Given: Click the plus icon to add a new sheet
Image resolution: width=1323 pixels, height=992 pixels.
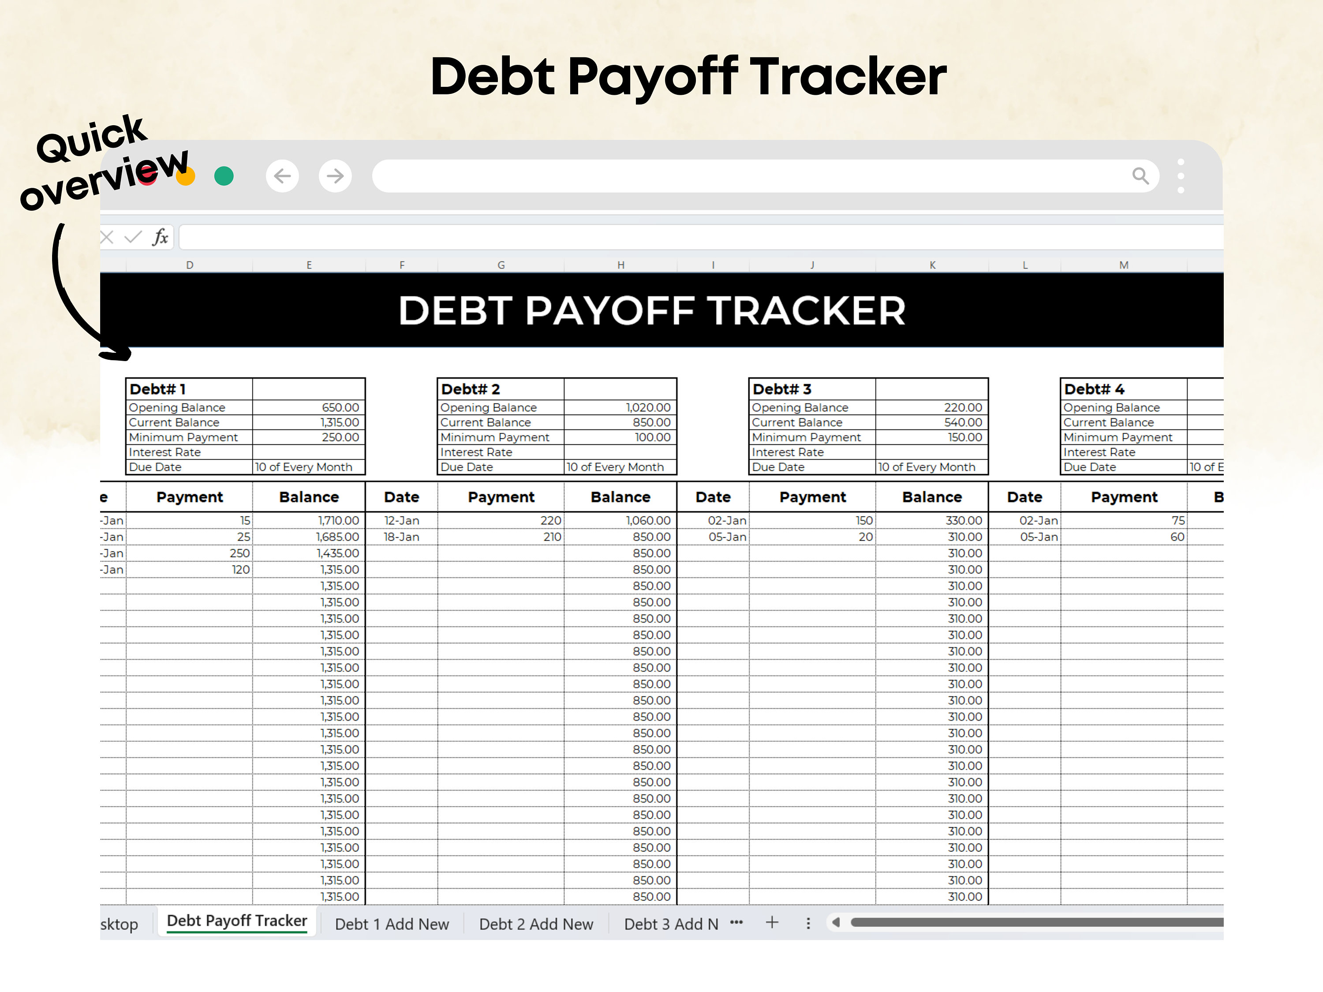Looking at the screenshot, I should (772, 923).
